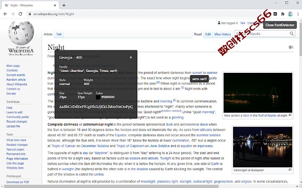The height and width of the screenshot is (188, 302).
Task: Follow the Tropic of Cancer link
Action: tap(63, 146)
